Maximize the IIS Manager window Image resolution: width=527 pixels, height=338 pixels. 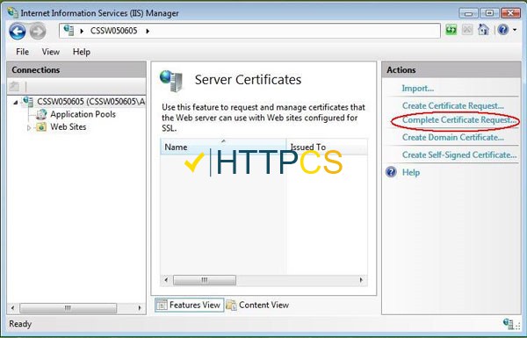point(490,13)
